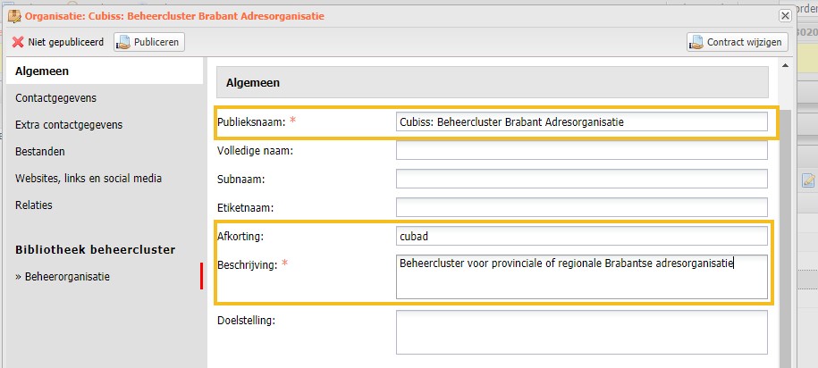Click the red cross Niet gepubliceerd icon

(x=18, y=42)
